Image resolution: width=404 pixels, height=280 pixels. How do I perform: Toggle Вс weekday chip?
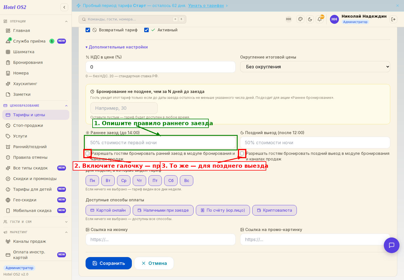coord(187,181)
